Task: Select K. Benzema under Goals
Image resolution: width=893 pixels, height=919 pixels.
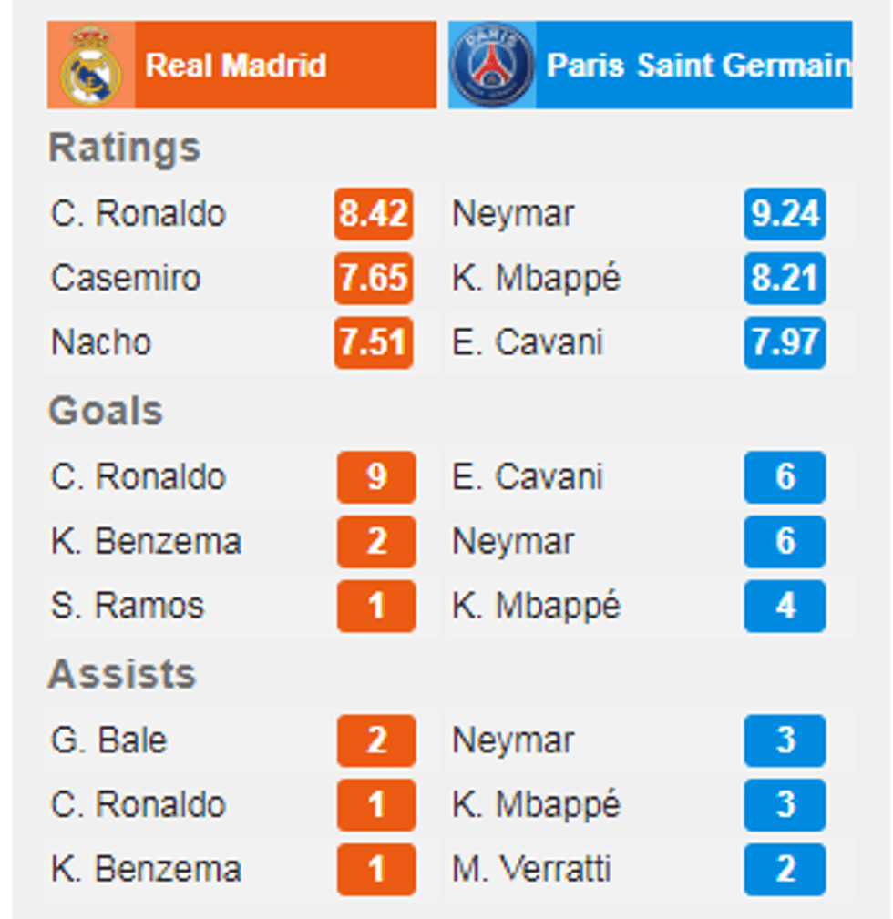Action: (x=146, y=542)
